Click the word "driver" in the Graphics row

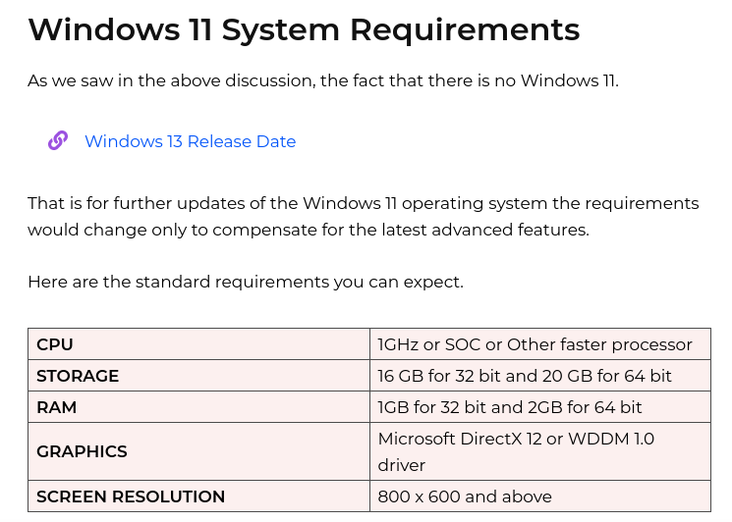402,465
